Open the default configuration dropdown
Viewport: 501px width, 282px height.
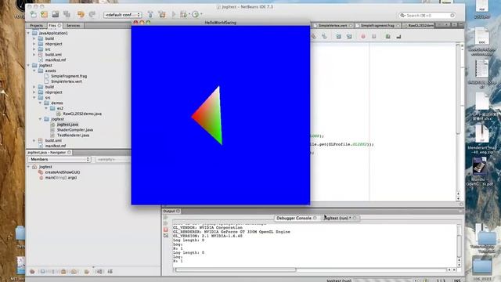123,15
